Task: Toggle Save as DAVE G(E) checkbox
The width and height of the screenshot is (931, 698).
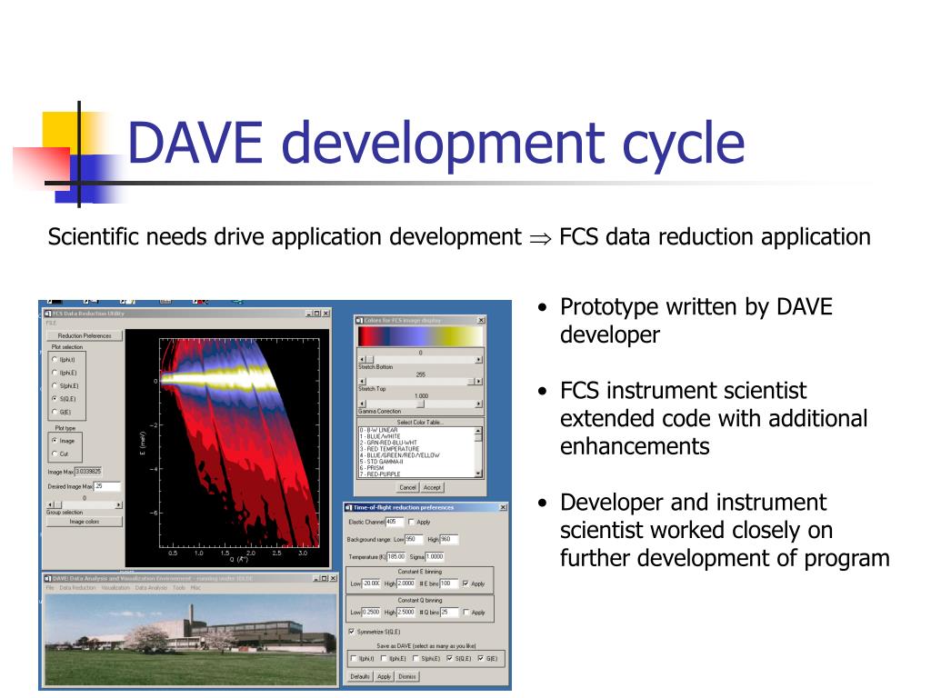Action: (480, 658)
